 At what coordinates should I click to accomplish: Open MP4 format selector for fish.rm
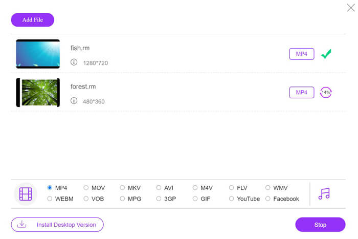(x=302, y=54)
